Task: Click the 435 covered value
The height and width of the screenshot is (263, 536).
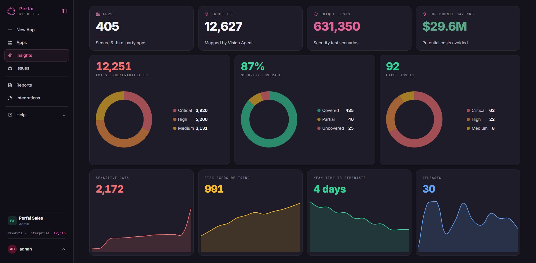Action: point(350,110)
